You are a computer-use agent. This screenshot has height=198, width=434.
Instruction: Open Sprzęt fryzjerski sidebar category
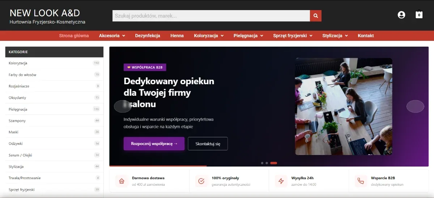tap(22, 189)
